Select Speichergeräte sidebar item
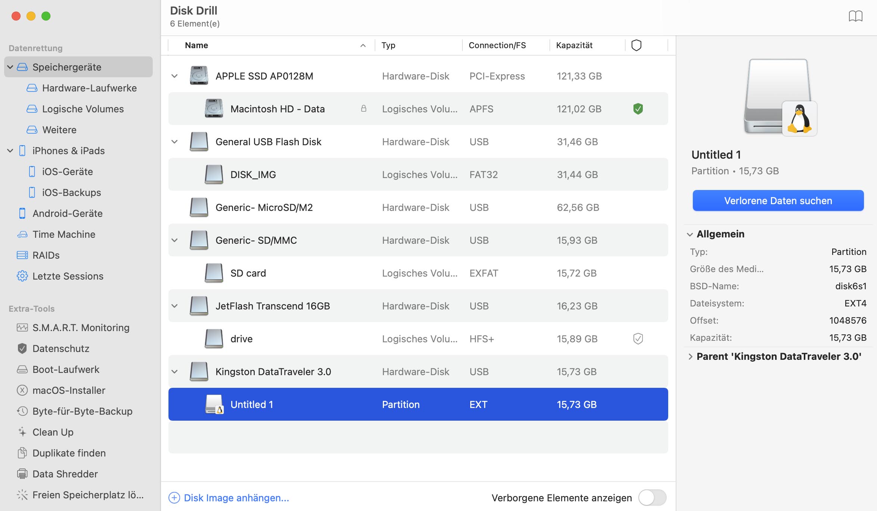 [78, 67]
